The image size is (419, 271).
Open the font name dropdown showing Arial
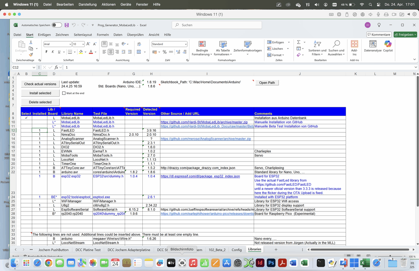tap(57, 44)
